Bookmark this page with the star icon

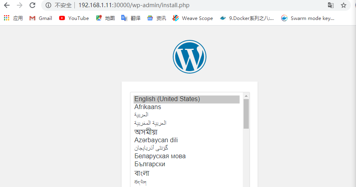coord(344,5)
